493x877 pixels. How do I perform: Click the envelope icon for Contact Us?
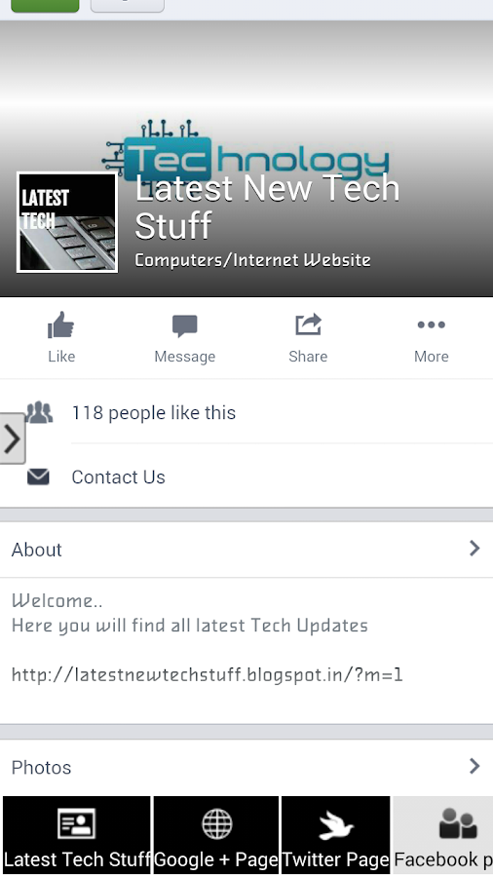pyautogui.click(x=38, y=477)
